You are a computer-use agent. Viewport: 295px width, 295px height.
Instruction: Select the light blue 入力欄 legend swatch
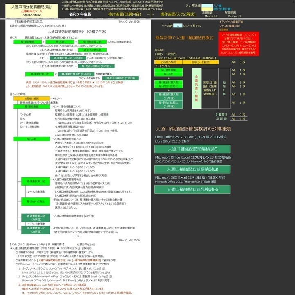tap(207, 5)
